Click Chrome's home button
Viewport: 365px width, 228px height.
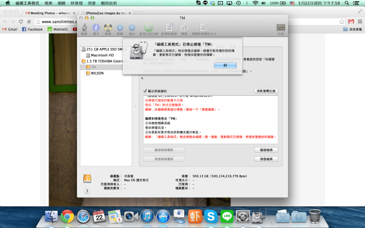click(29, 22)
